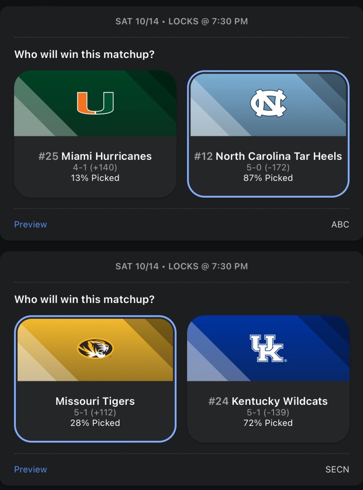Click Kentucky's 5-1 (-139) odds line
The image size is (363, 490).
click(268, 412)
